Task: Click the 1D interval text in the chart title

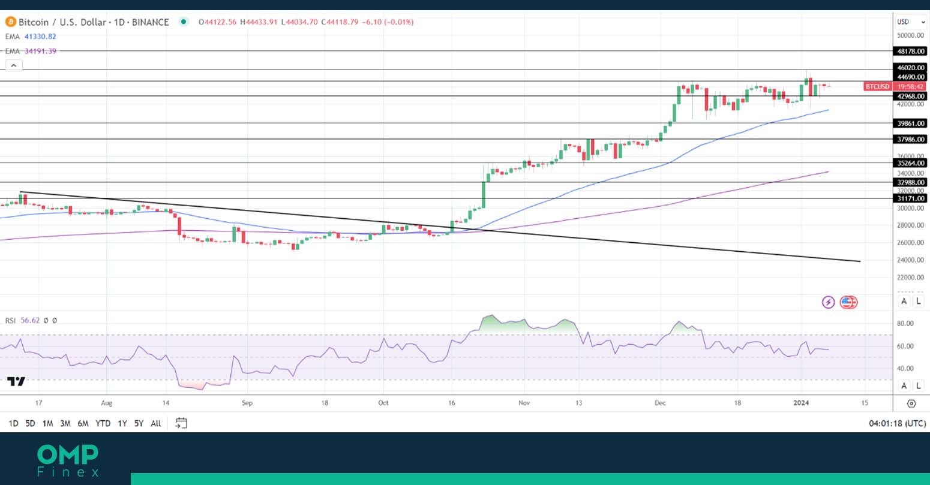Action: click(x=119, y=22)
